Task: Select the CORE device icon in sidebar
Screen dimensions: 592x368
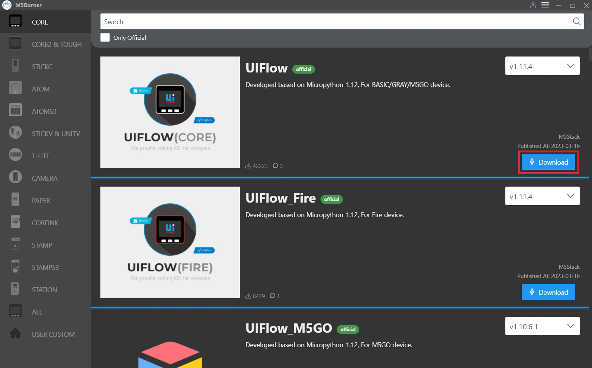Action: coord(15,21)
